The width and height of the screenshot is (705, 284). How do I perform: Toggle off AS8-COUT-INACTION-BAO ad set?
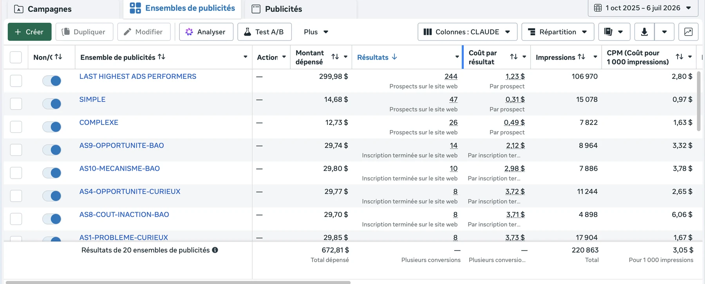(52, 219)
